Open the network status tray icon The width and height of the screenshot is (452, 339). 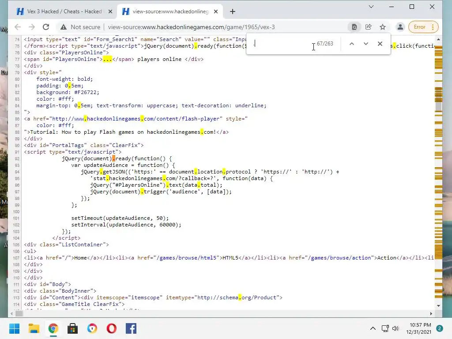385,328
